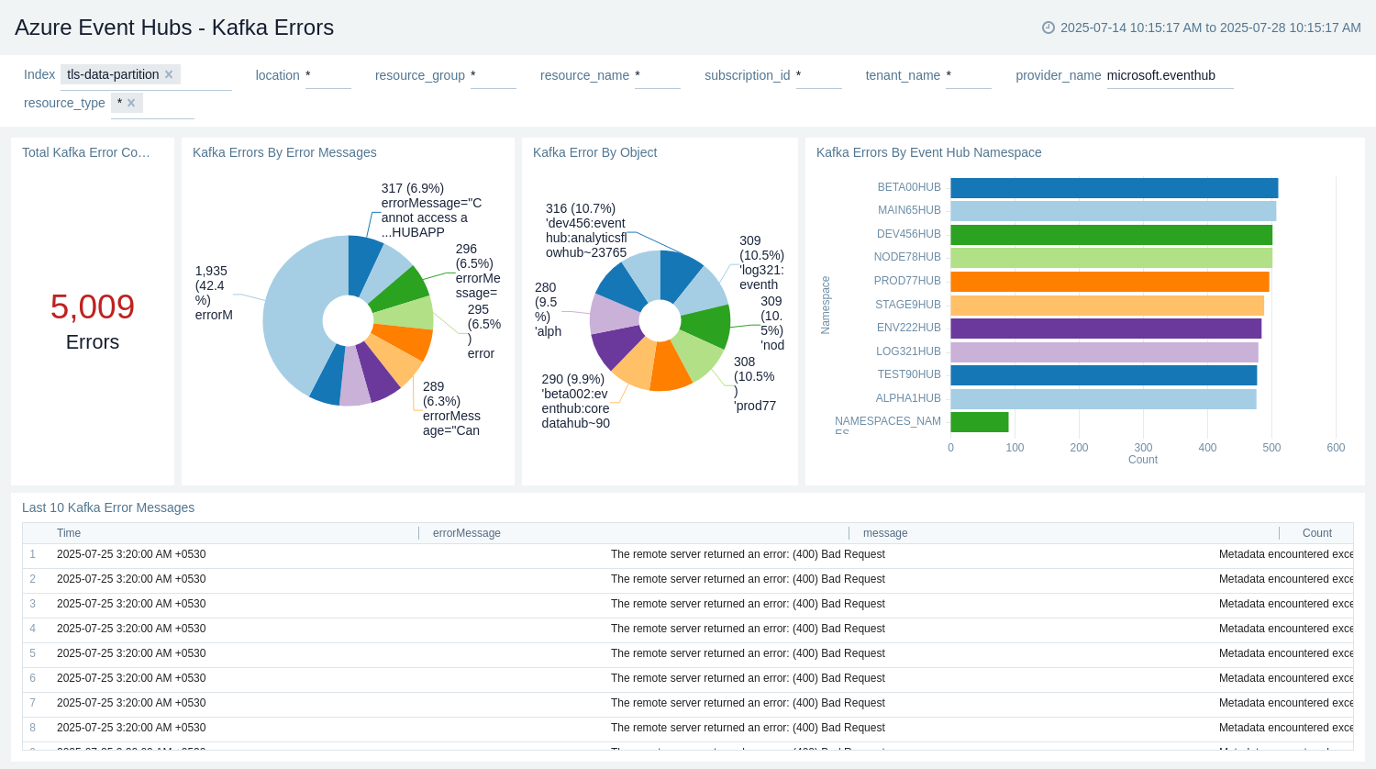This screenshot has height=769, width=1376.
Task: Click the 289 (6.3%) pie label
Action: pyautogui.click(x=451, y=408)
